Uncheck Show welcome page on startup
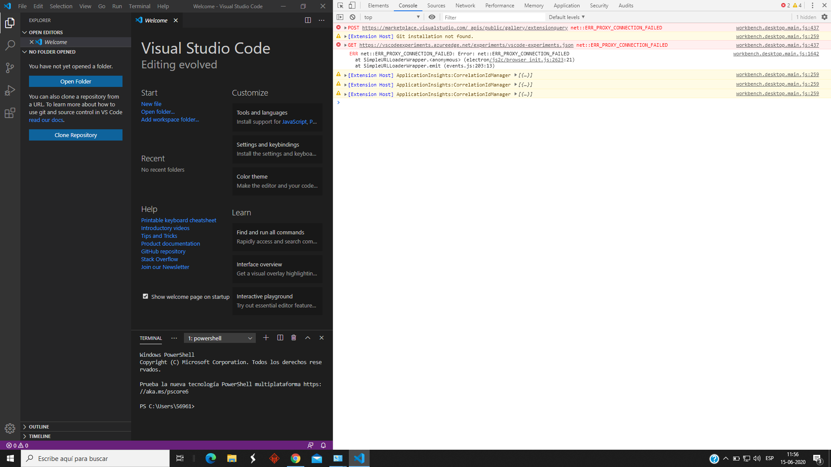The height and width of the screenshot is (467, 831). point(145,296)
